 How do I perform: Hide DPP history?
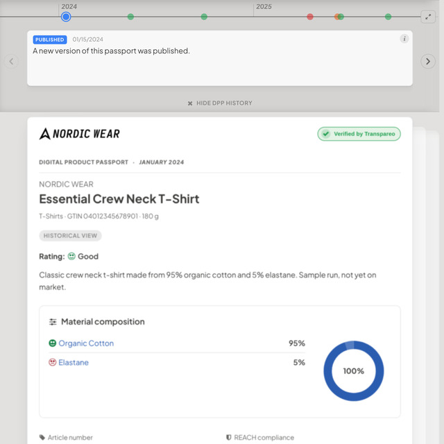220,103
